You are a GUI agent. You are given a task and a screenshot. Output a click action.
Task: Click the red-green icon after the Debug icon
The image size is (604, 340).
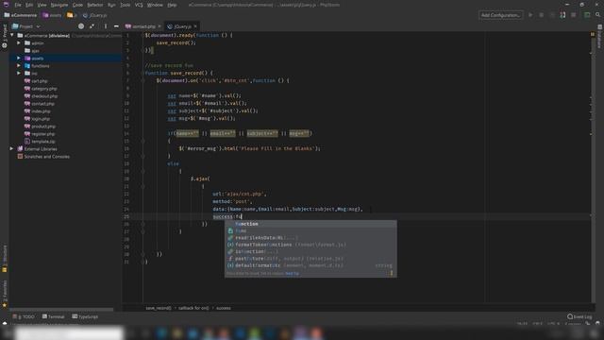pyautogui.click(x=562, y=15)
